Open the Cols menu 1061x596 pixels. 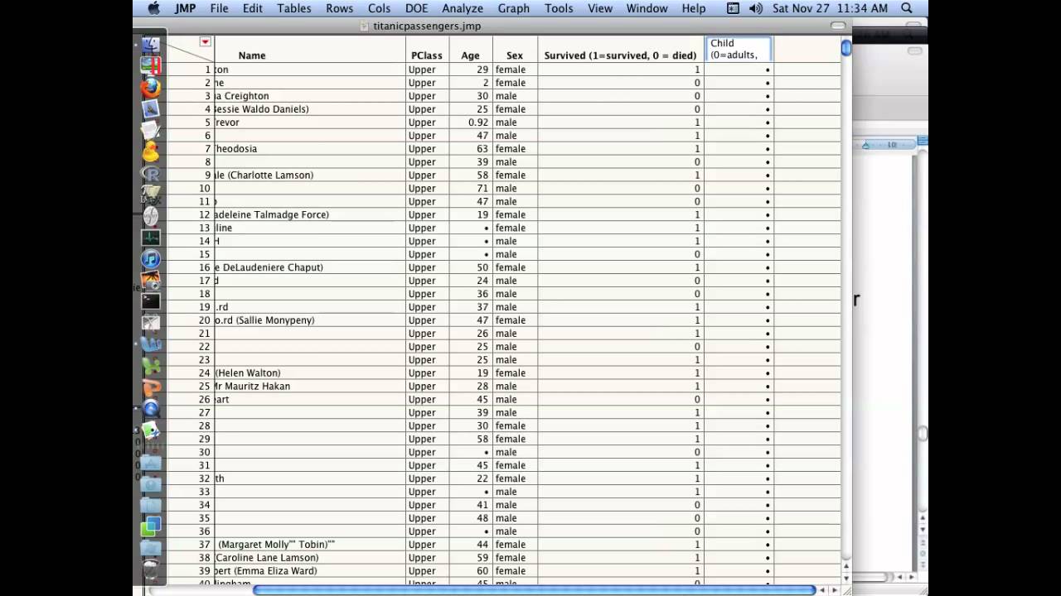tap(380, 8)
